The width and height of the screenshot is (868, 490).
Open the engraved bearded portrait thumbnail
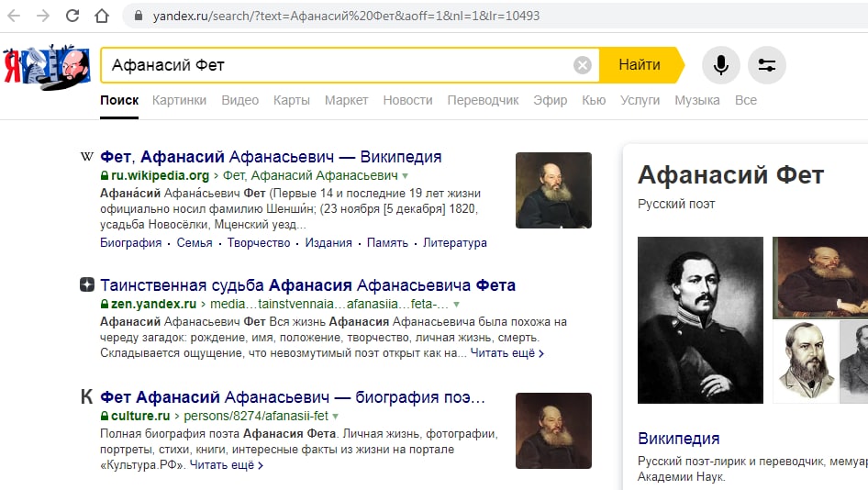[806, 362]
